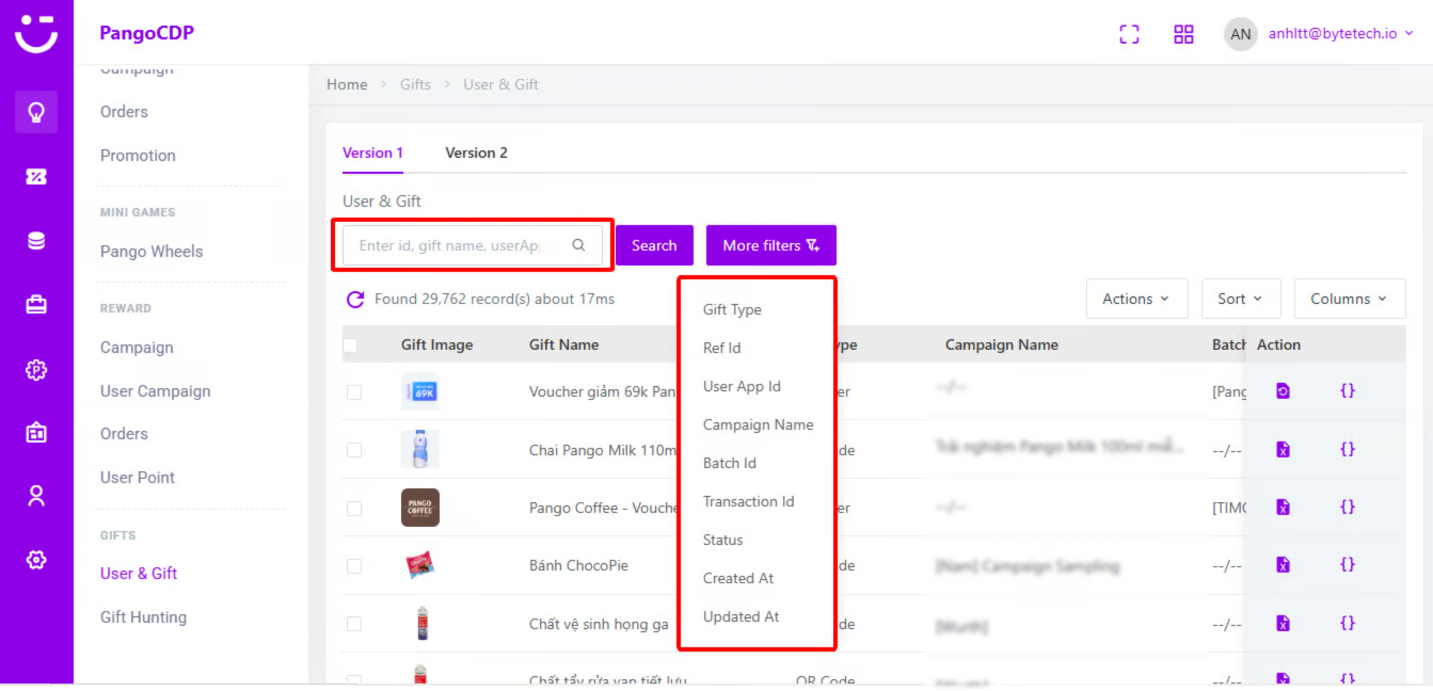Click the magnifier icon in search box
This screenshot has width=1433, height=691.
point(578,245)
